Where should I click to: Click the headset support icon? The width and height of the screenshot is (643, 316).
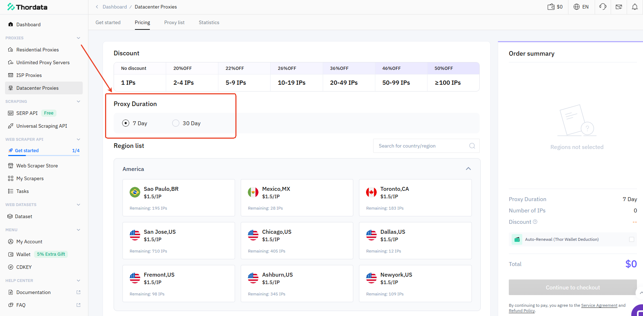coord(603,7)
